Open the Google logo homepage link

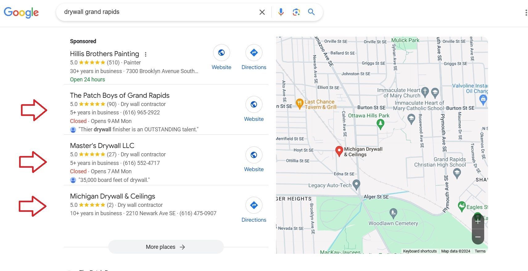tap(21, 12)
